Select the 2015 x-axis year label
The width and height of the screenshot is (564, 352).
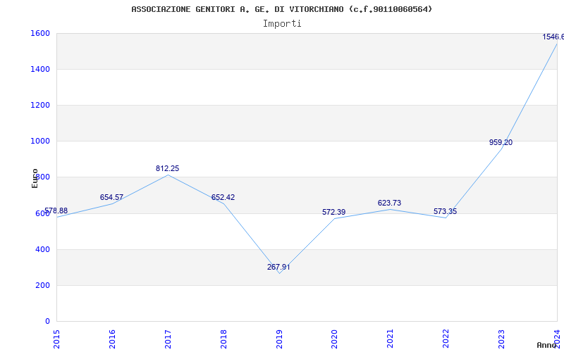pos(56,339)
